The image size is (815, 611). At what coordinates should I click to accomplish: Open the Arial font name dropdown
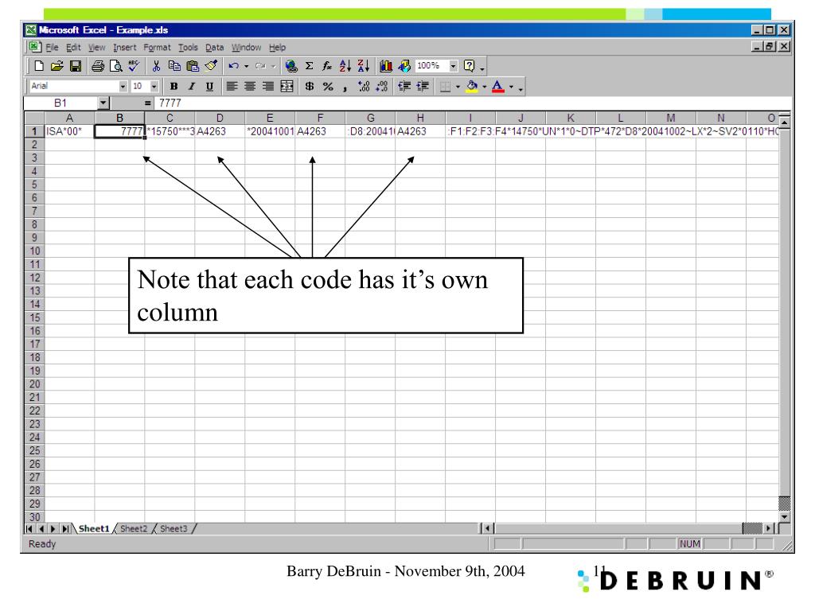click(x=123, y=86)
